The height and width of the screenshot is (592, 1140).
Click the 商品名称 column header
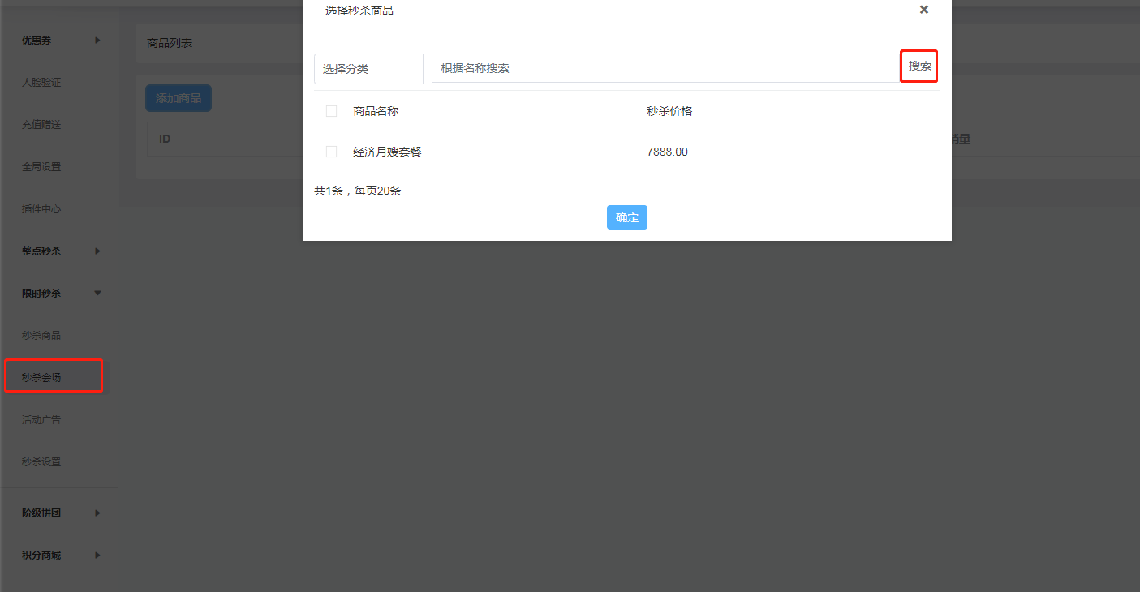pyautogui.click(x=376, y=111)
